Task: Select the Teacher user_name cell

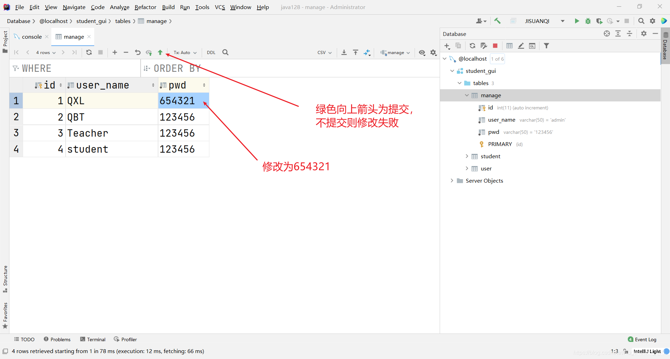Action: tap(112, 133)
